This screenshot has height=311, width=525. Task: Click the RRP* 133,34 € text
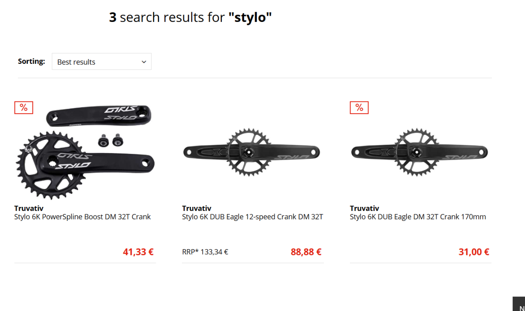click(205, 252)
